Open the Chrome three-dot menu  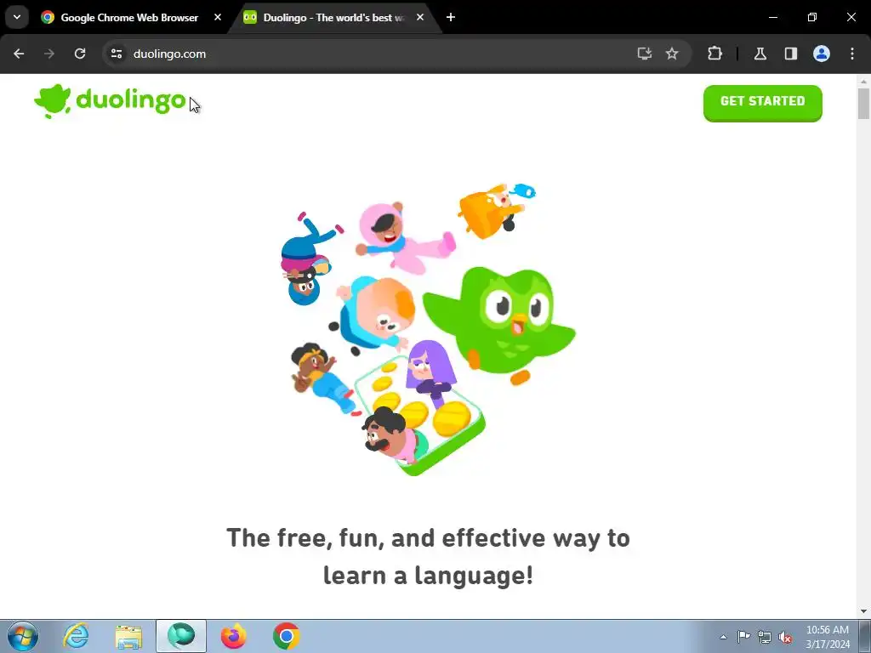(x=852, y=54)
